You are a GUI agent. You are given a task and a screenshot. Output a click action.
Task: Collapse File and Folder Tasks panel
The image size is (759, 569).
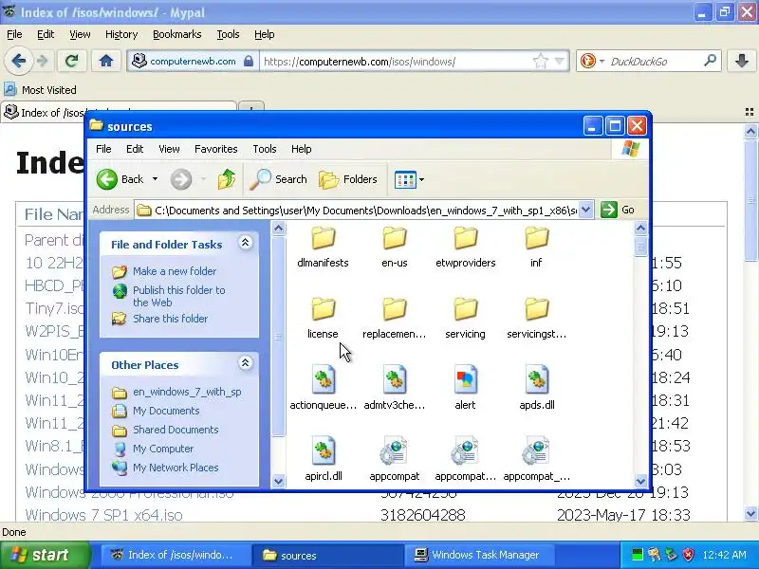coord(245,243)
